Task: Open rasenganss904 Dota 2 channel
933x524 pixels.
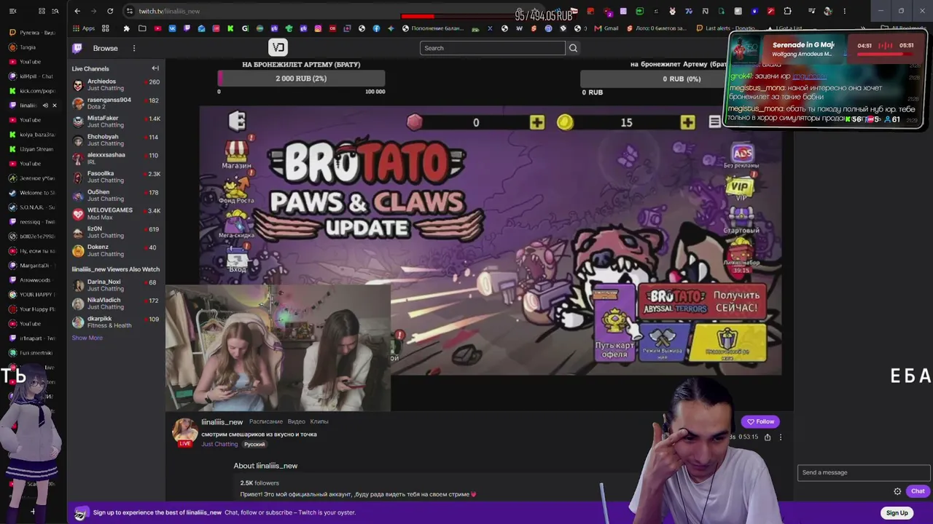Action: coord(116,103)
